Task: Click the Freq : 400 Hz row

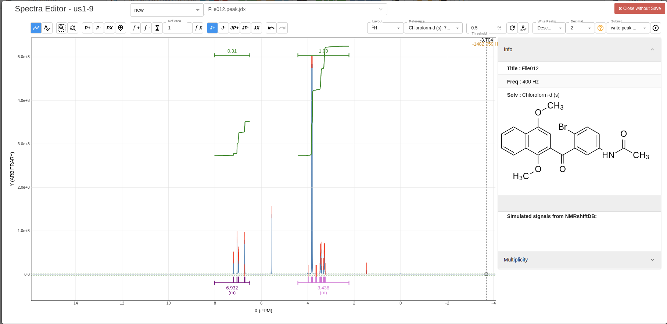Action: 580,82
